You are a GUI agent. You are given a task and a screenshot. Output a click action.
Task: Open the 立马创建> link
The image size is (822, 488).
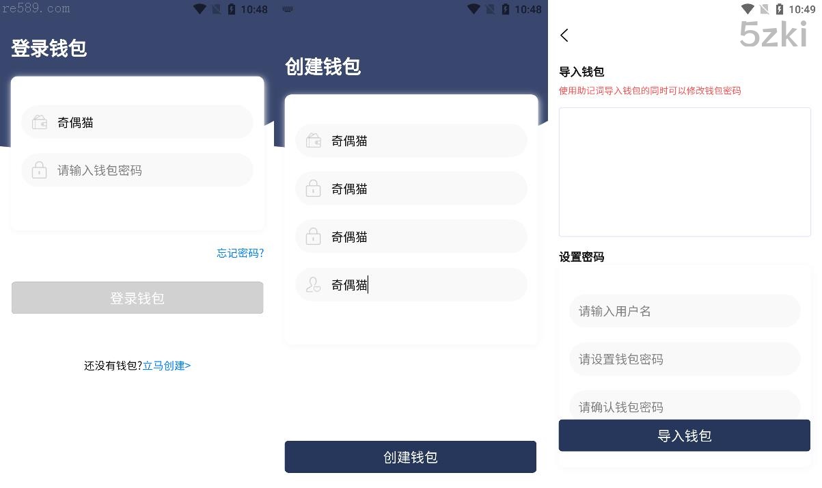(167, 366)
